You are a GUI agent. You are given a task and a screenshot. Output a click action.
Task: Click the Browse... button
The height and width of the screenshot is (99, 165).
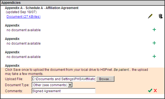(105, 79)
